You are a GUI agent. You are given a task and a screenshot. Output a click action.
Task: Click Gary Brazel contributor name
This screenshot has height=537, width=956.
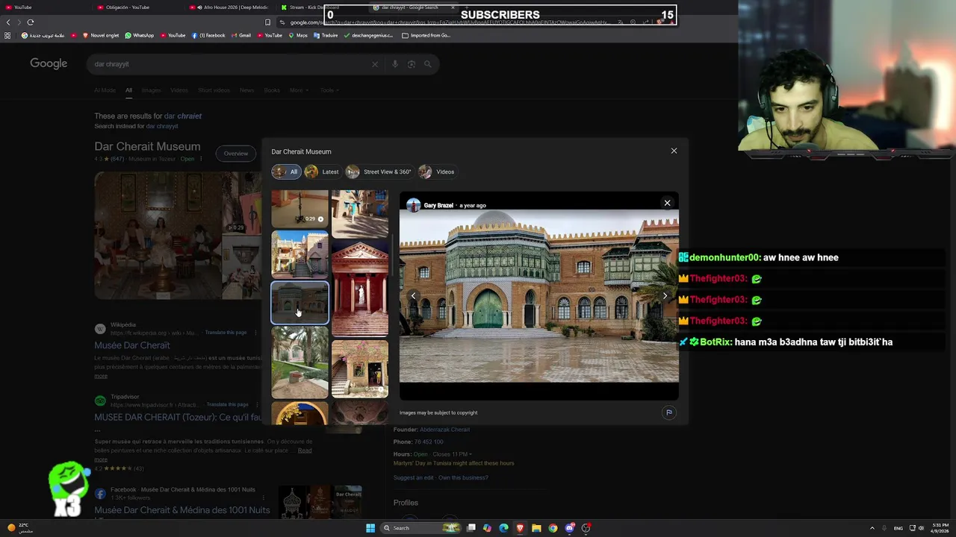(438, 205)
